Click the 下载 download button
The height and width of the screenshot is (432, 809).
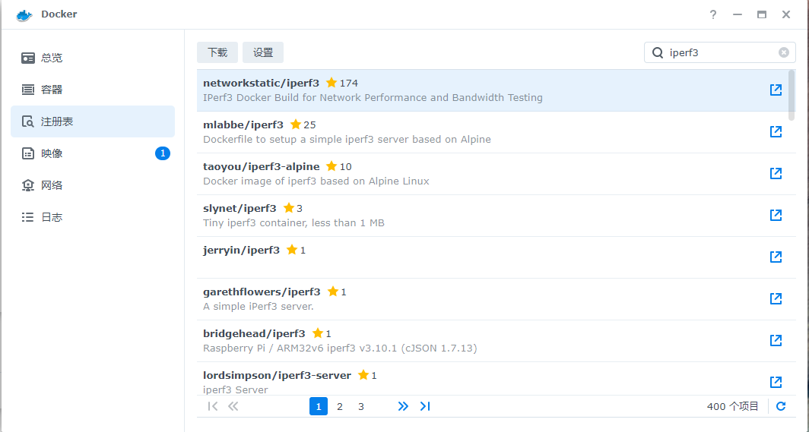(217, 52)
